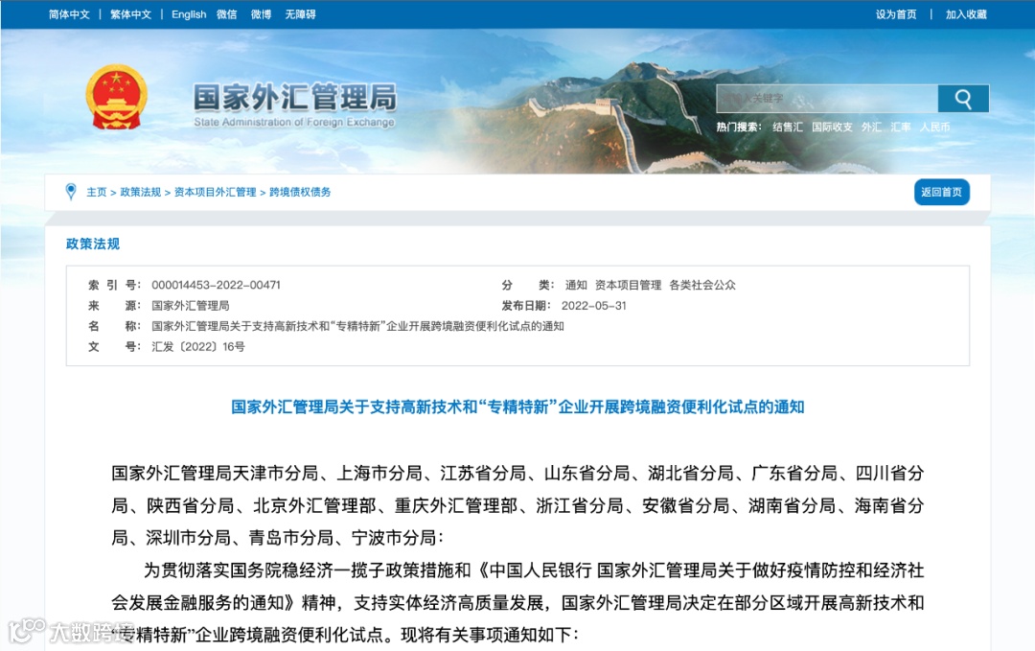Click the 返回首页 button

[x=941, y=192]
